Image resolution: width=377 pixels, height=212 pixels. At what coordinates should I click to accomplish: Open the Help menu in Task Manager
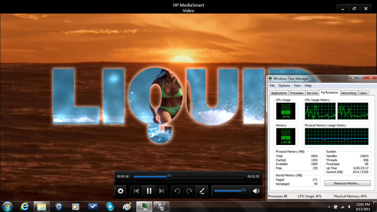308,86
